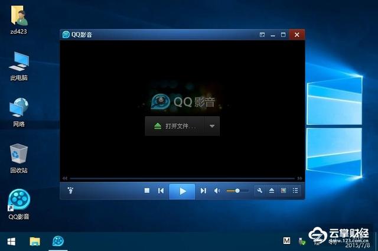Click the QQ影音 taskbar button
This screenshot has height=251, width=378.
[x=58, y=242]
